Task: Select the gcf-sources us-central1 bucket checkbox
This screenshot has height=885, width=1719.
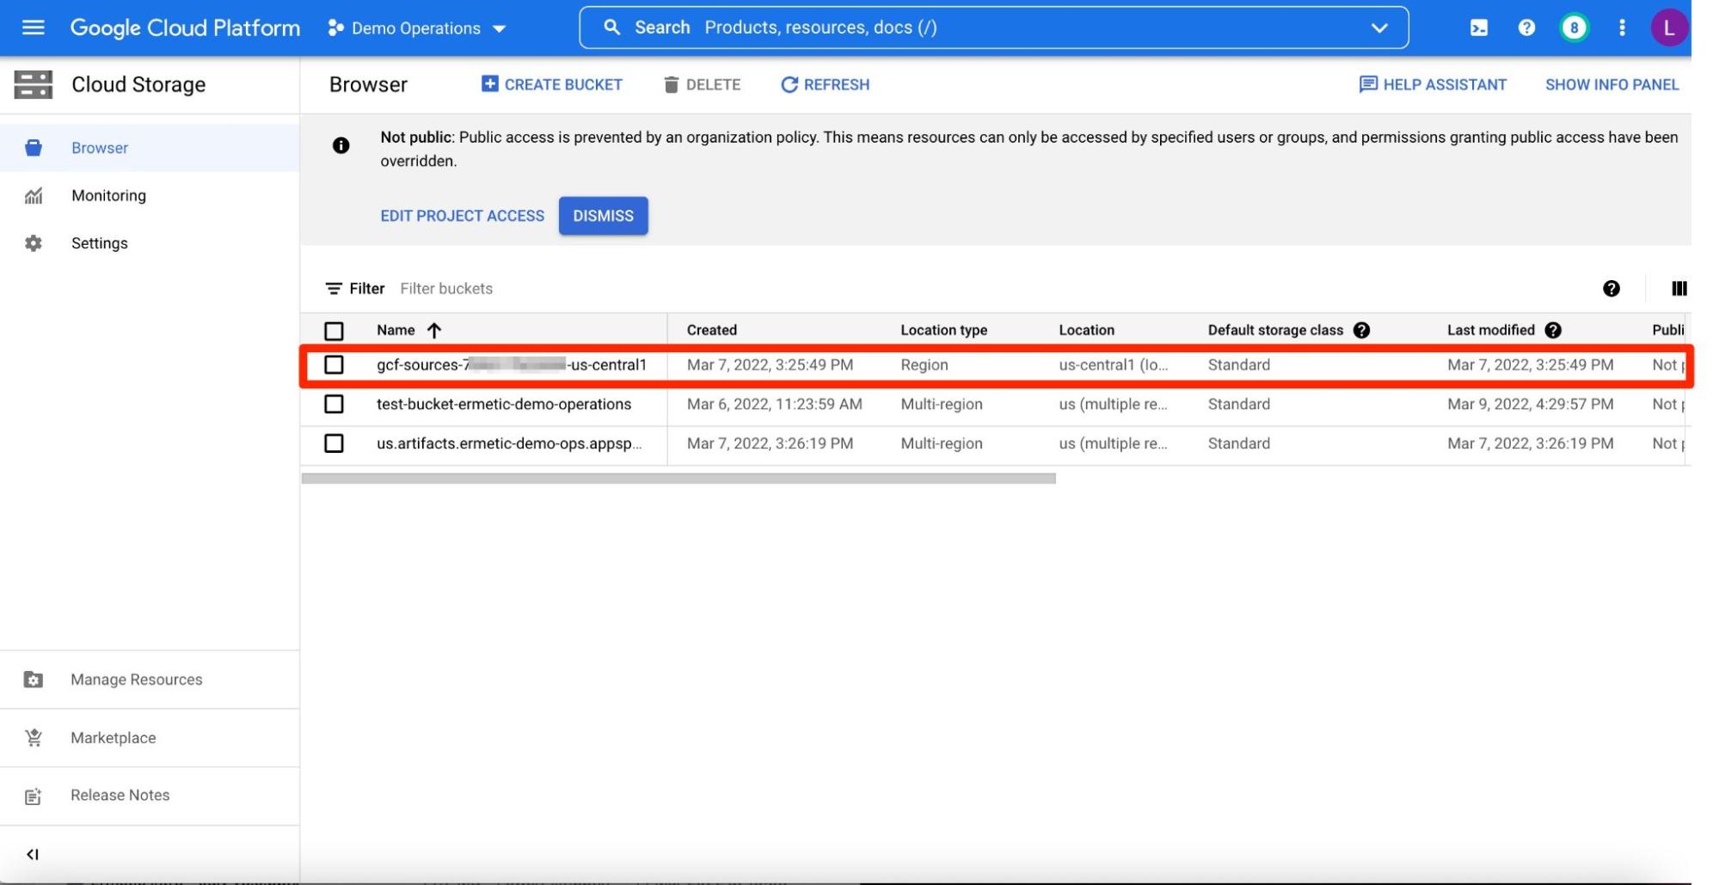Action: click(334, 365)
